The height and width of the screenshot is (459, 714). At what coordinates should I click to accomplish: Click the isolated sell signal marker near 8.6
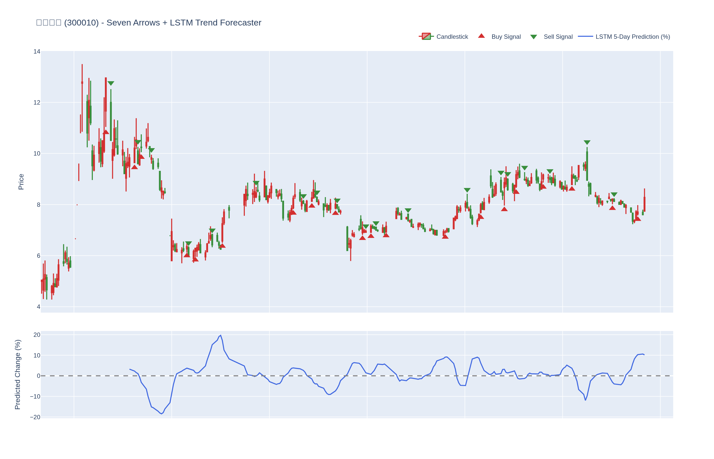(x=467, y=190)
